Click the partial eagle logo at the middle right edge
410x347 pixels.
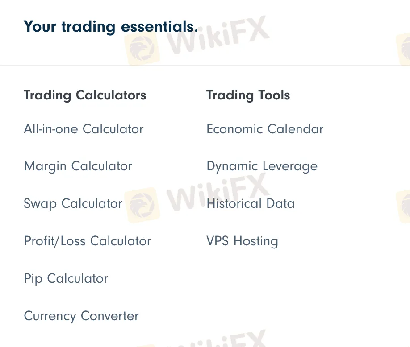pyautogui.click(x=403, y=207)
